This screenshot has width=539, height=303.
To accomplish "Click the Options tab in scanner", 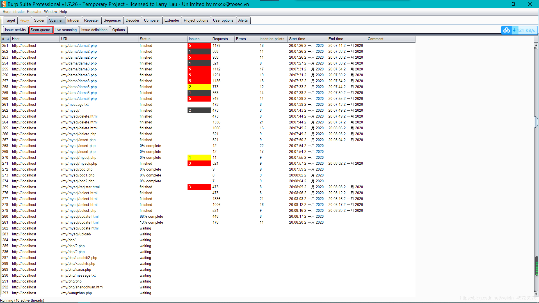I will tap(118, 29).
